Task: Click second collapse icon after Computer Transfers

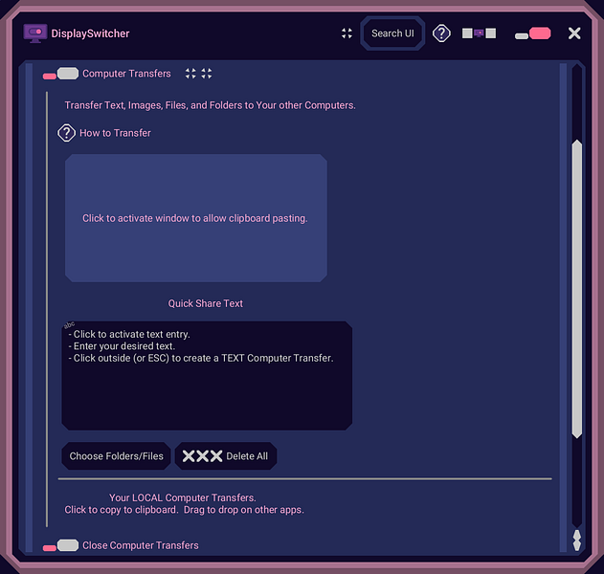Action: (207, 74)
